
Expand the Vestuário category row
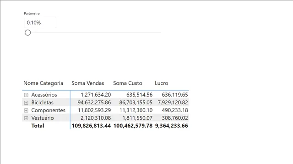click(x=26, y=118)
